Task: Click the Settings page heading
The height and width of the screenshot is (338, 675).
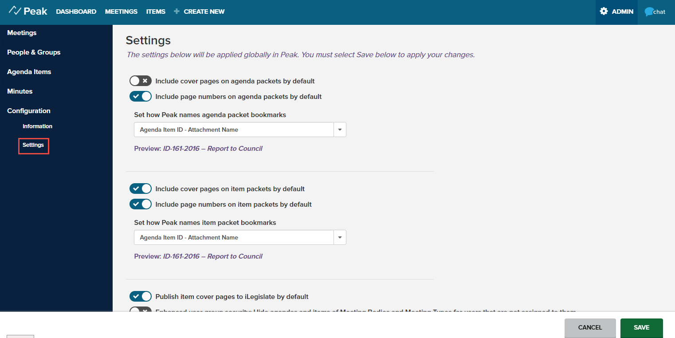Action: (148, 40)
